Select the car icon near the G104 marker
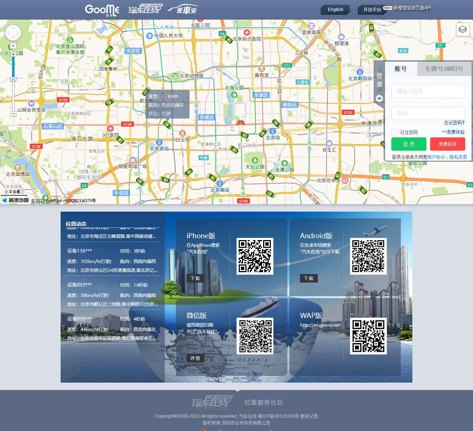 (x=270, y=194)
